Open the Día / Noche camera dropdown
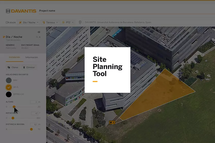The width and height of the screenshot is (215, 143). point(29,22)
